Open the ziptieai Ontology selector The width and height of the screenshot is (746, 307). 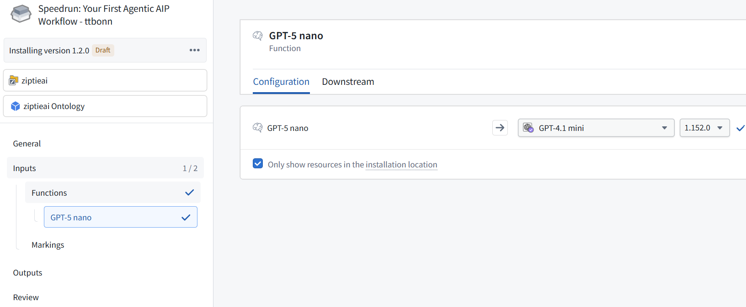point(105,106)
